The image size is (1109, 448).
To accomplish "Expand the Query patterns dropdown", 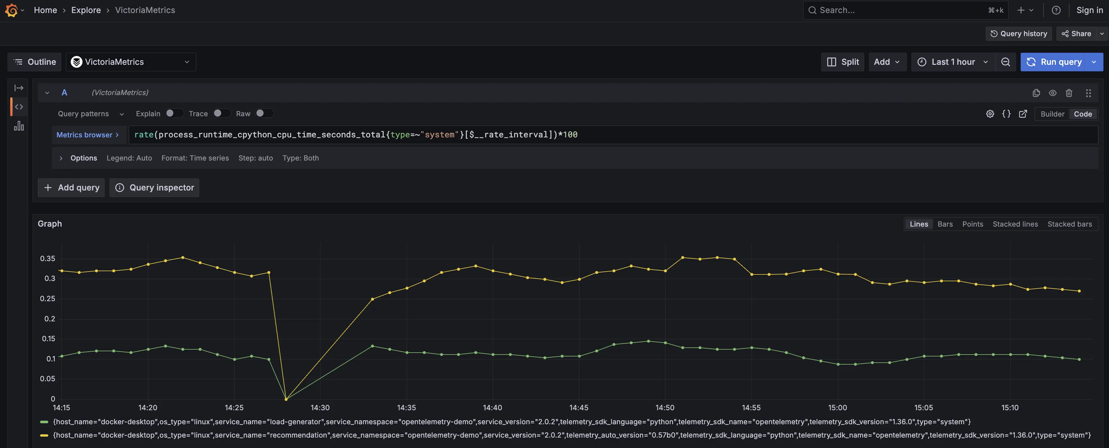I will point(91,114).
